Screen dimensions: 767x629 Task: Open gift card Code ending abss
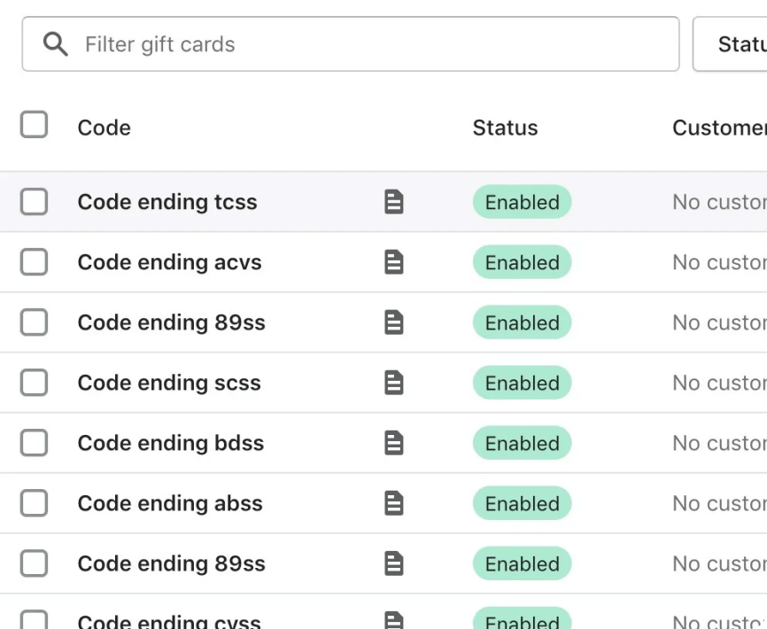170,503
